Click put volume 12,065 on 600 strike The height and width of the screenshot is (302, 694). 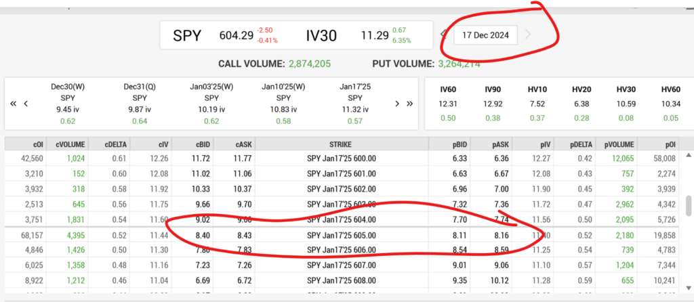623,158
